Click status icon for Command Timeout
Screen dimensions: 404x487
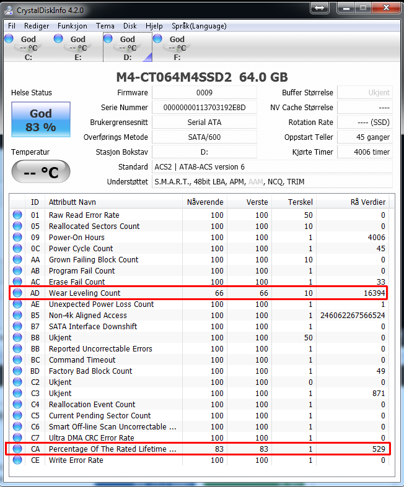[17, 360]
